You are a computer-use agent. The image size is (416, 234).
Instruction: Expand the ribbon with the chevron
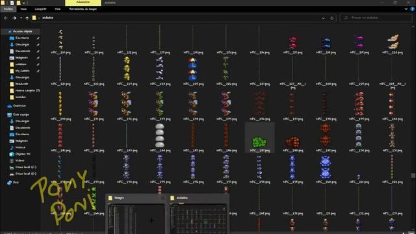click(x=406, y=9)
